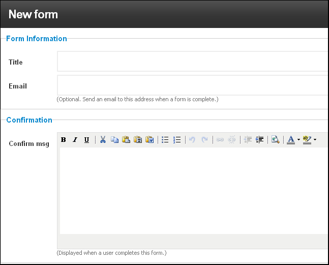Insert a bulleted list
This screenshot has height=265, width=329.
pos(165,139)
